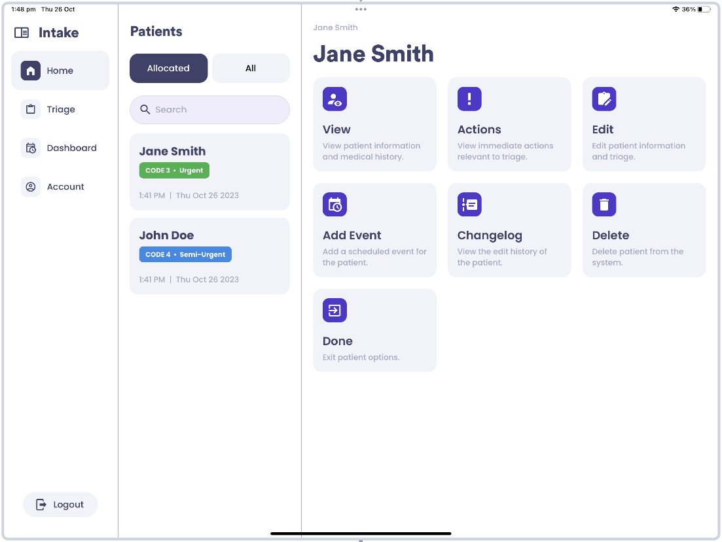Screen dimensions: 722x542
Task: Click the CODE 3 Urgent badge
Action: point(174,170)
